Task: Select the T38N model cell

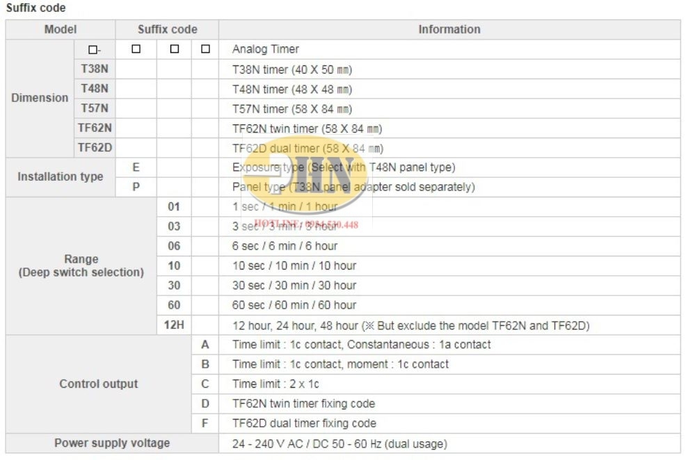Action: tap(94, 69)
